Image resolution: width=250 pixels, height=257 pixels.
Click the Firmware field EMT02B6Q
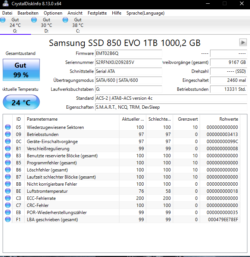(x=128, y=53)
